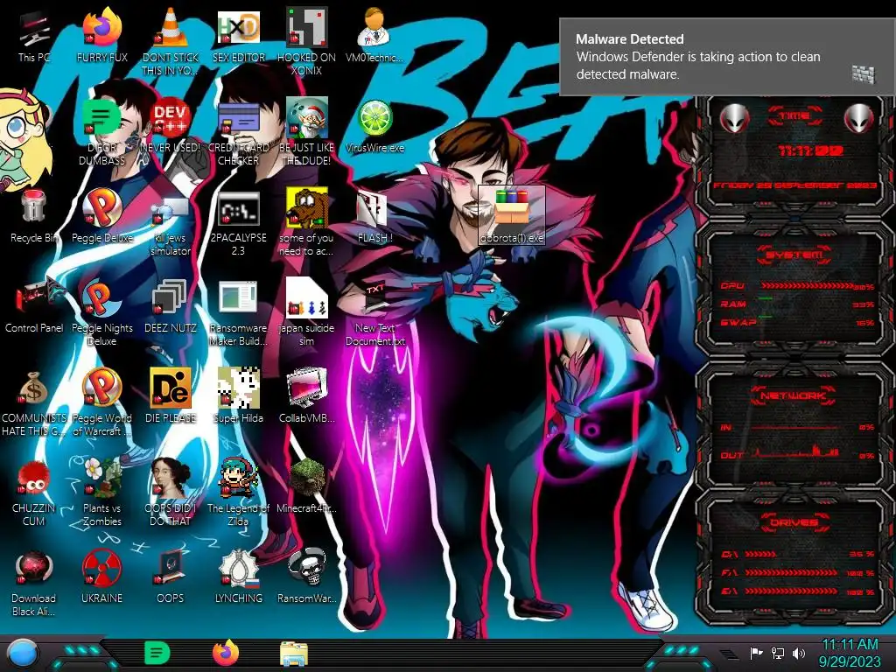The image size is (896, 672).
Task: Open the Recycle Bin
Action: point(34,217)
